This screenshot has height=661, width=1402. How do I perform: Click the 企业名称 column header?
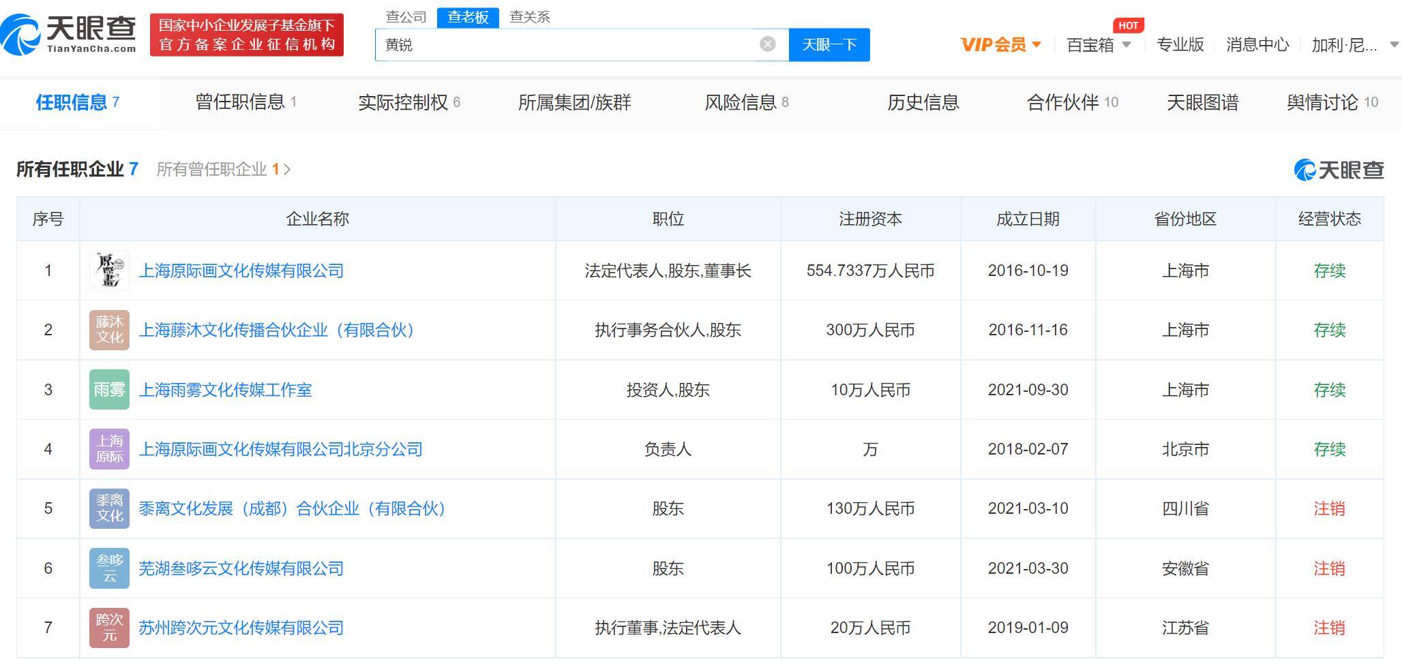click(317, 219)
